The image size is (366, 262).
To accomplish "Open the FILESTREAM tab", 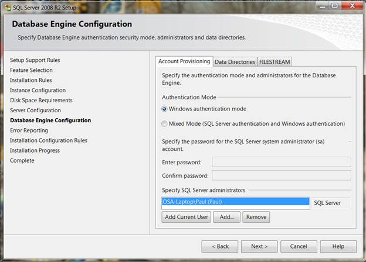I will (x=274, y=62).
